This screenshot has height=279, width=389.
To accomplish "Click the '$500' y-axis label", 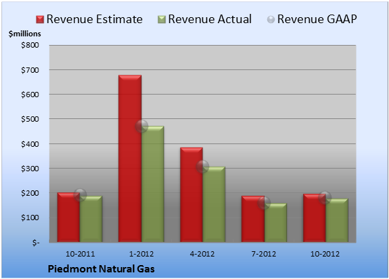I will tap(30, 119).
